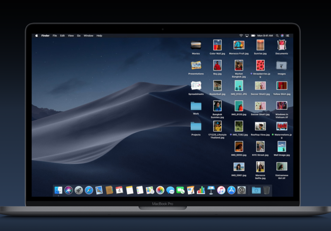Click the Wi-Fi status icon
Viewport: 331px width, 231px height.
pos(241,35)
